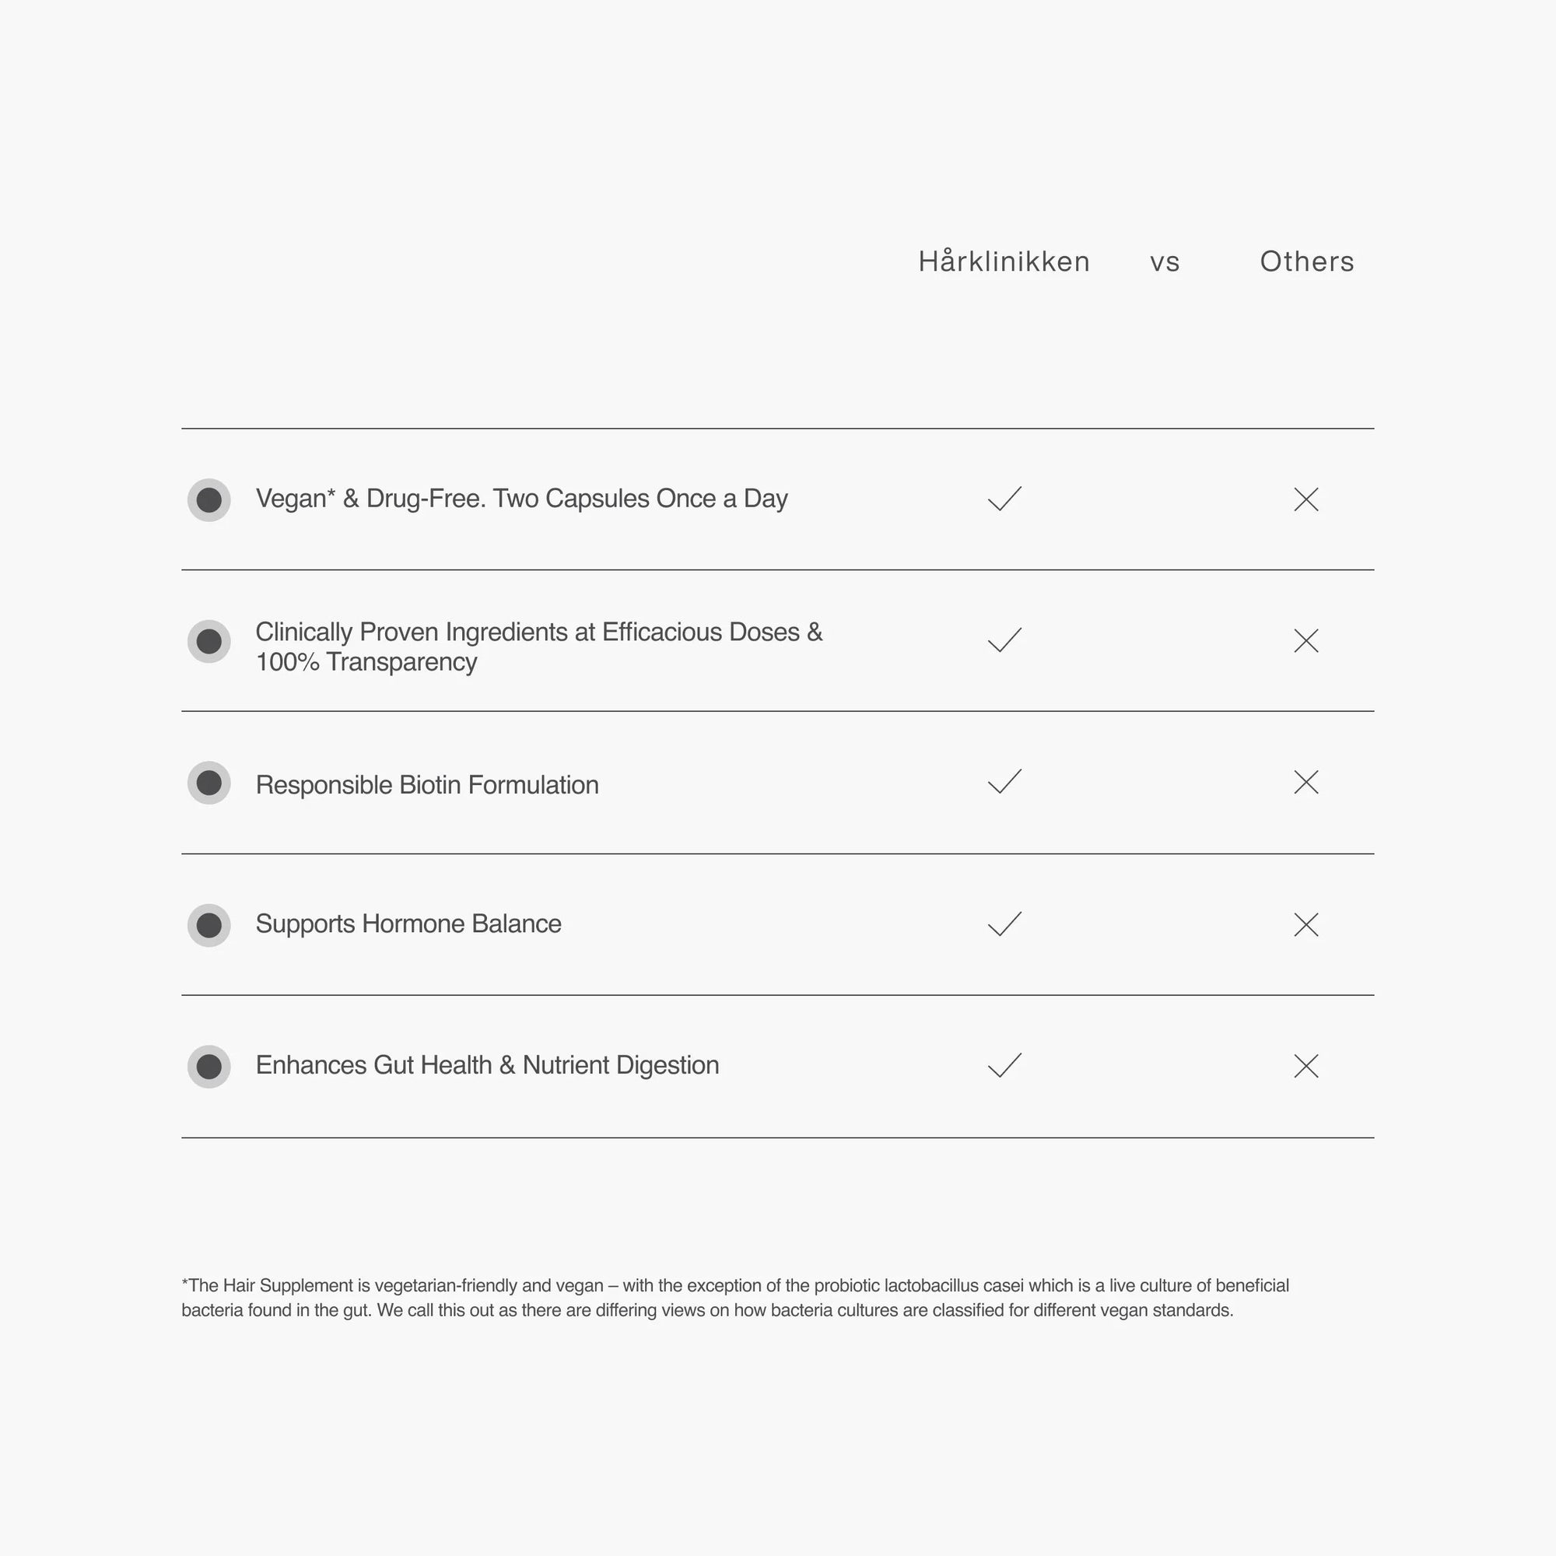Click the bullet dot beside Enhances Gut Health

pyautogui.click(x=209, y=1067)
